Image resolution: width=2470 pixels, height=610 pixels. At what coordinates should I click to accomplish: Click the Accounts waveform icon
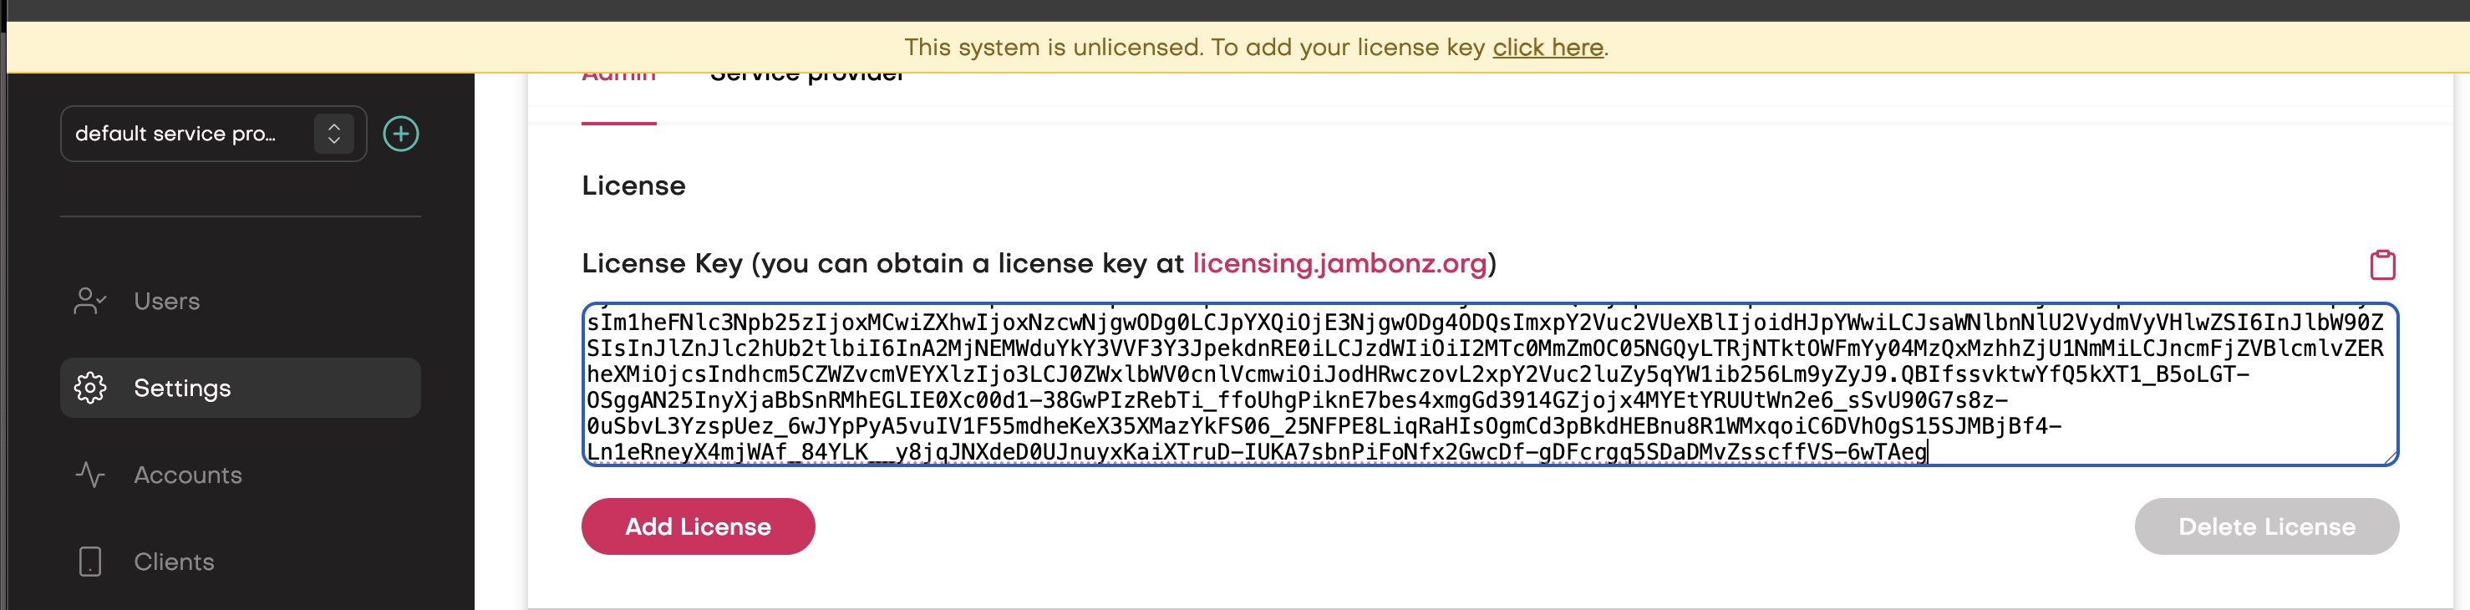click(90, 475)
